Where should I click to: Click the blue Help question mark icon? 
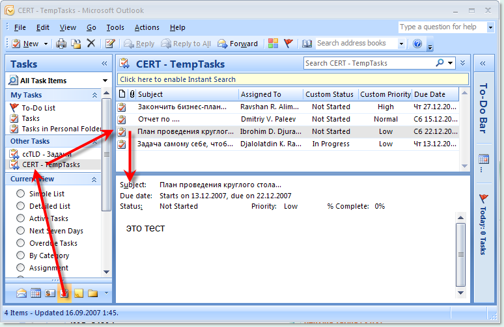pos(417,44)
